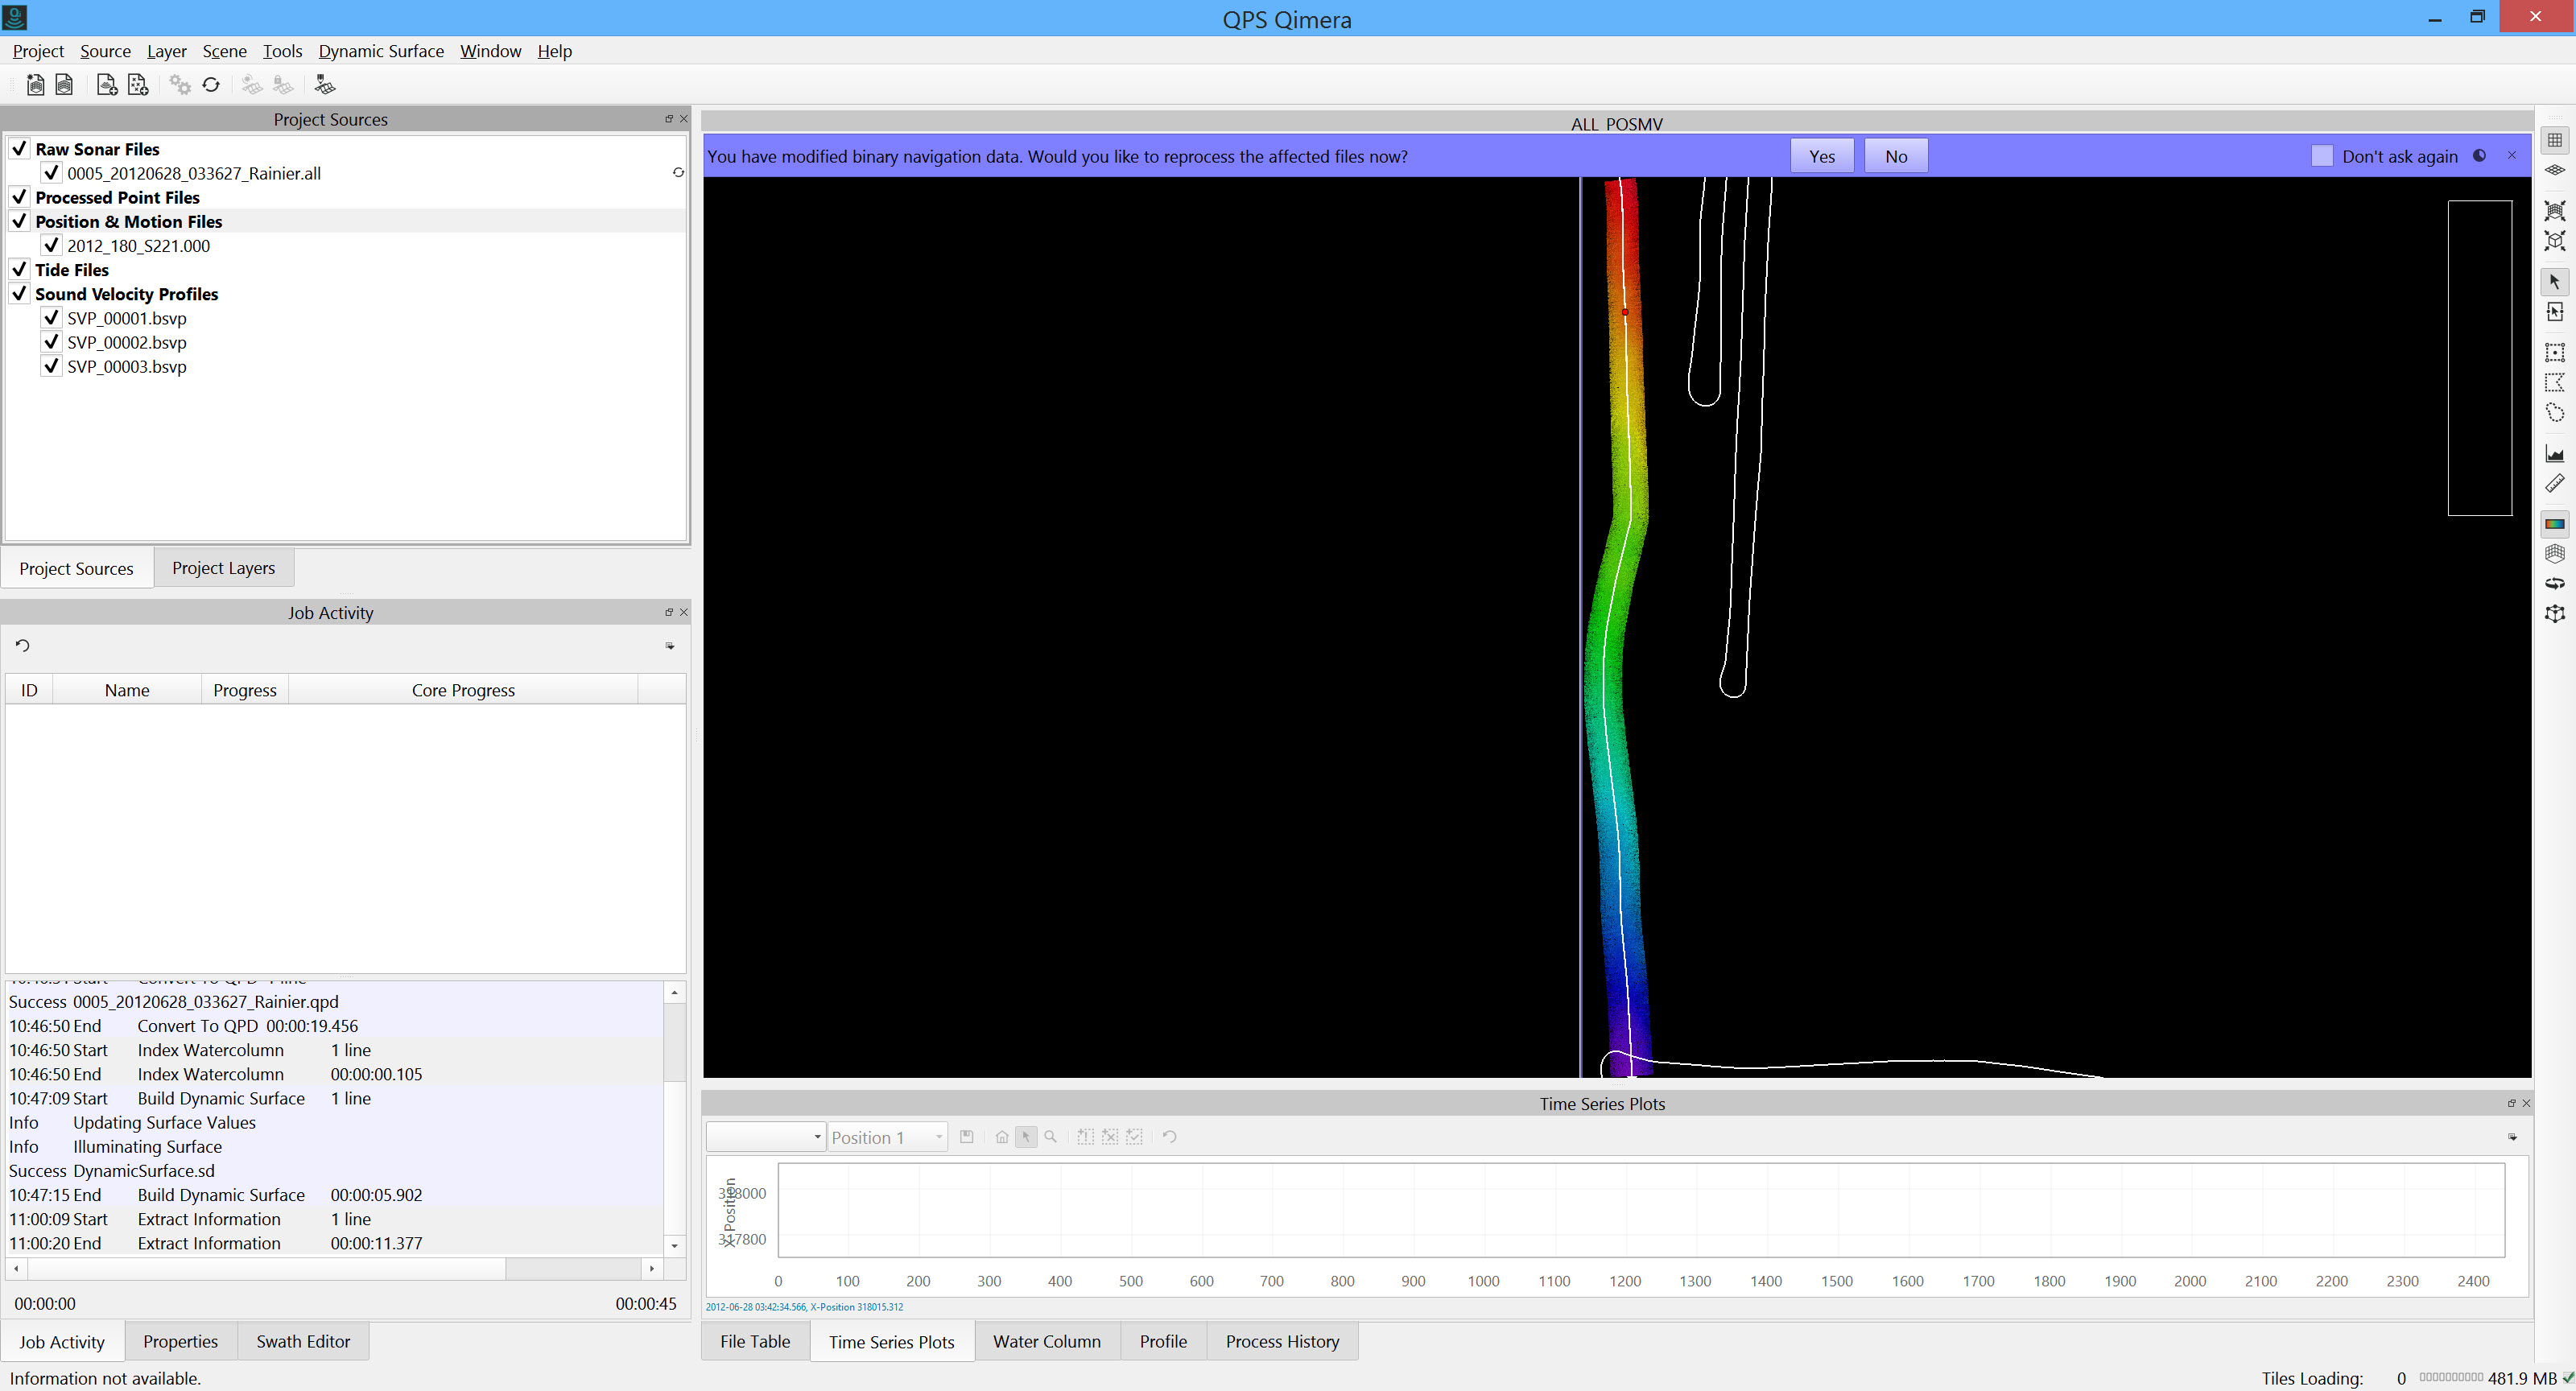This screenshot has height=1391, width=2576.
Task: Uncheck the Tide Files group checkbox
Action: click(19, 270)
